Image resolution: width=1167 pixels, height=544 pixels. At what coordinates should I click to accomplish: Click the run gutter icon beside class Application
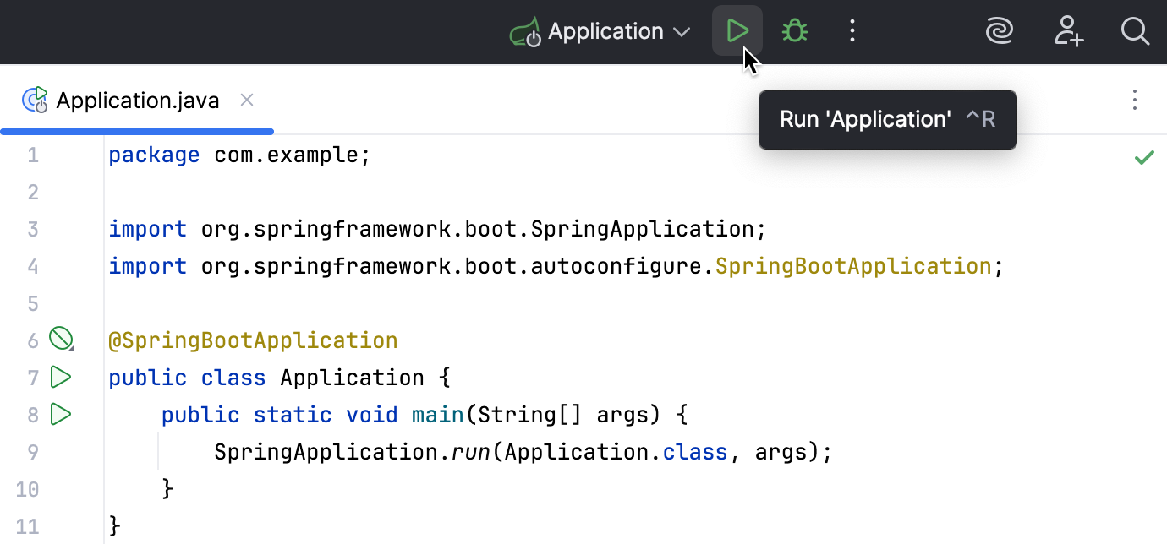(60, 377)
